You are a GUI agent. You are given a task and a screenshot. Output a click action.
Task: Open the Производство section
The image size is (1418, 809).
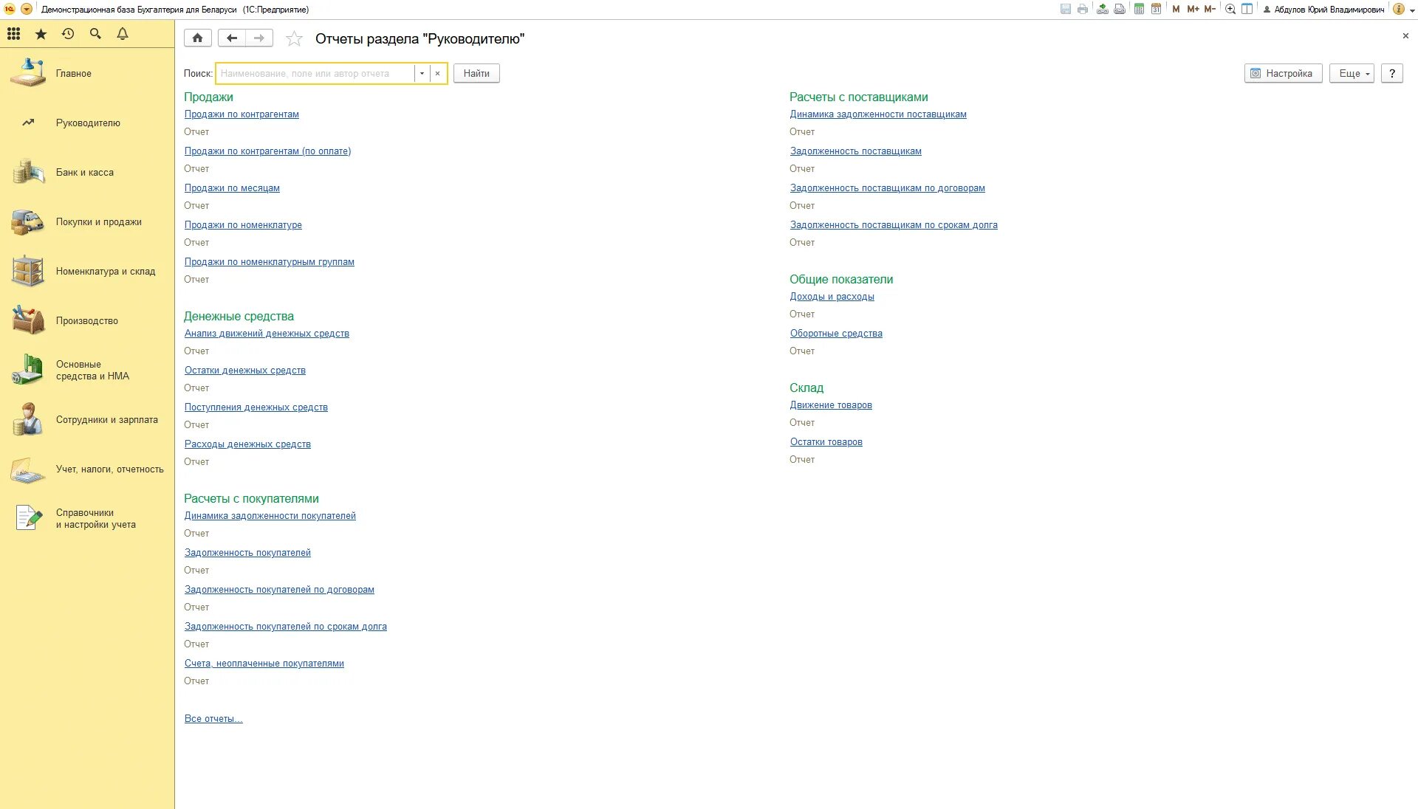(86, 321)
